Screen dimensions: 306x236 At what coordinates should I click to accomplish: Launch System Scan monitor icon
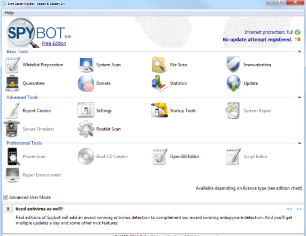[x=86, y=65]
